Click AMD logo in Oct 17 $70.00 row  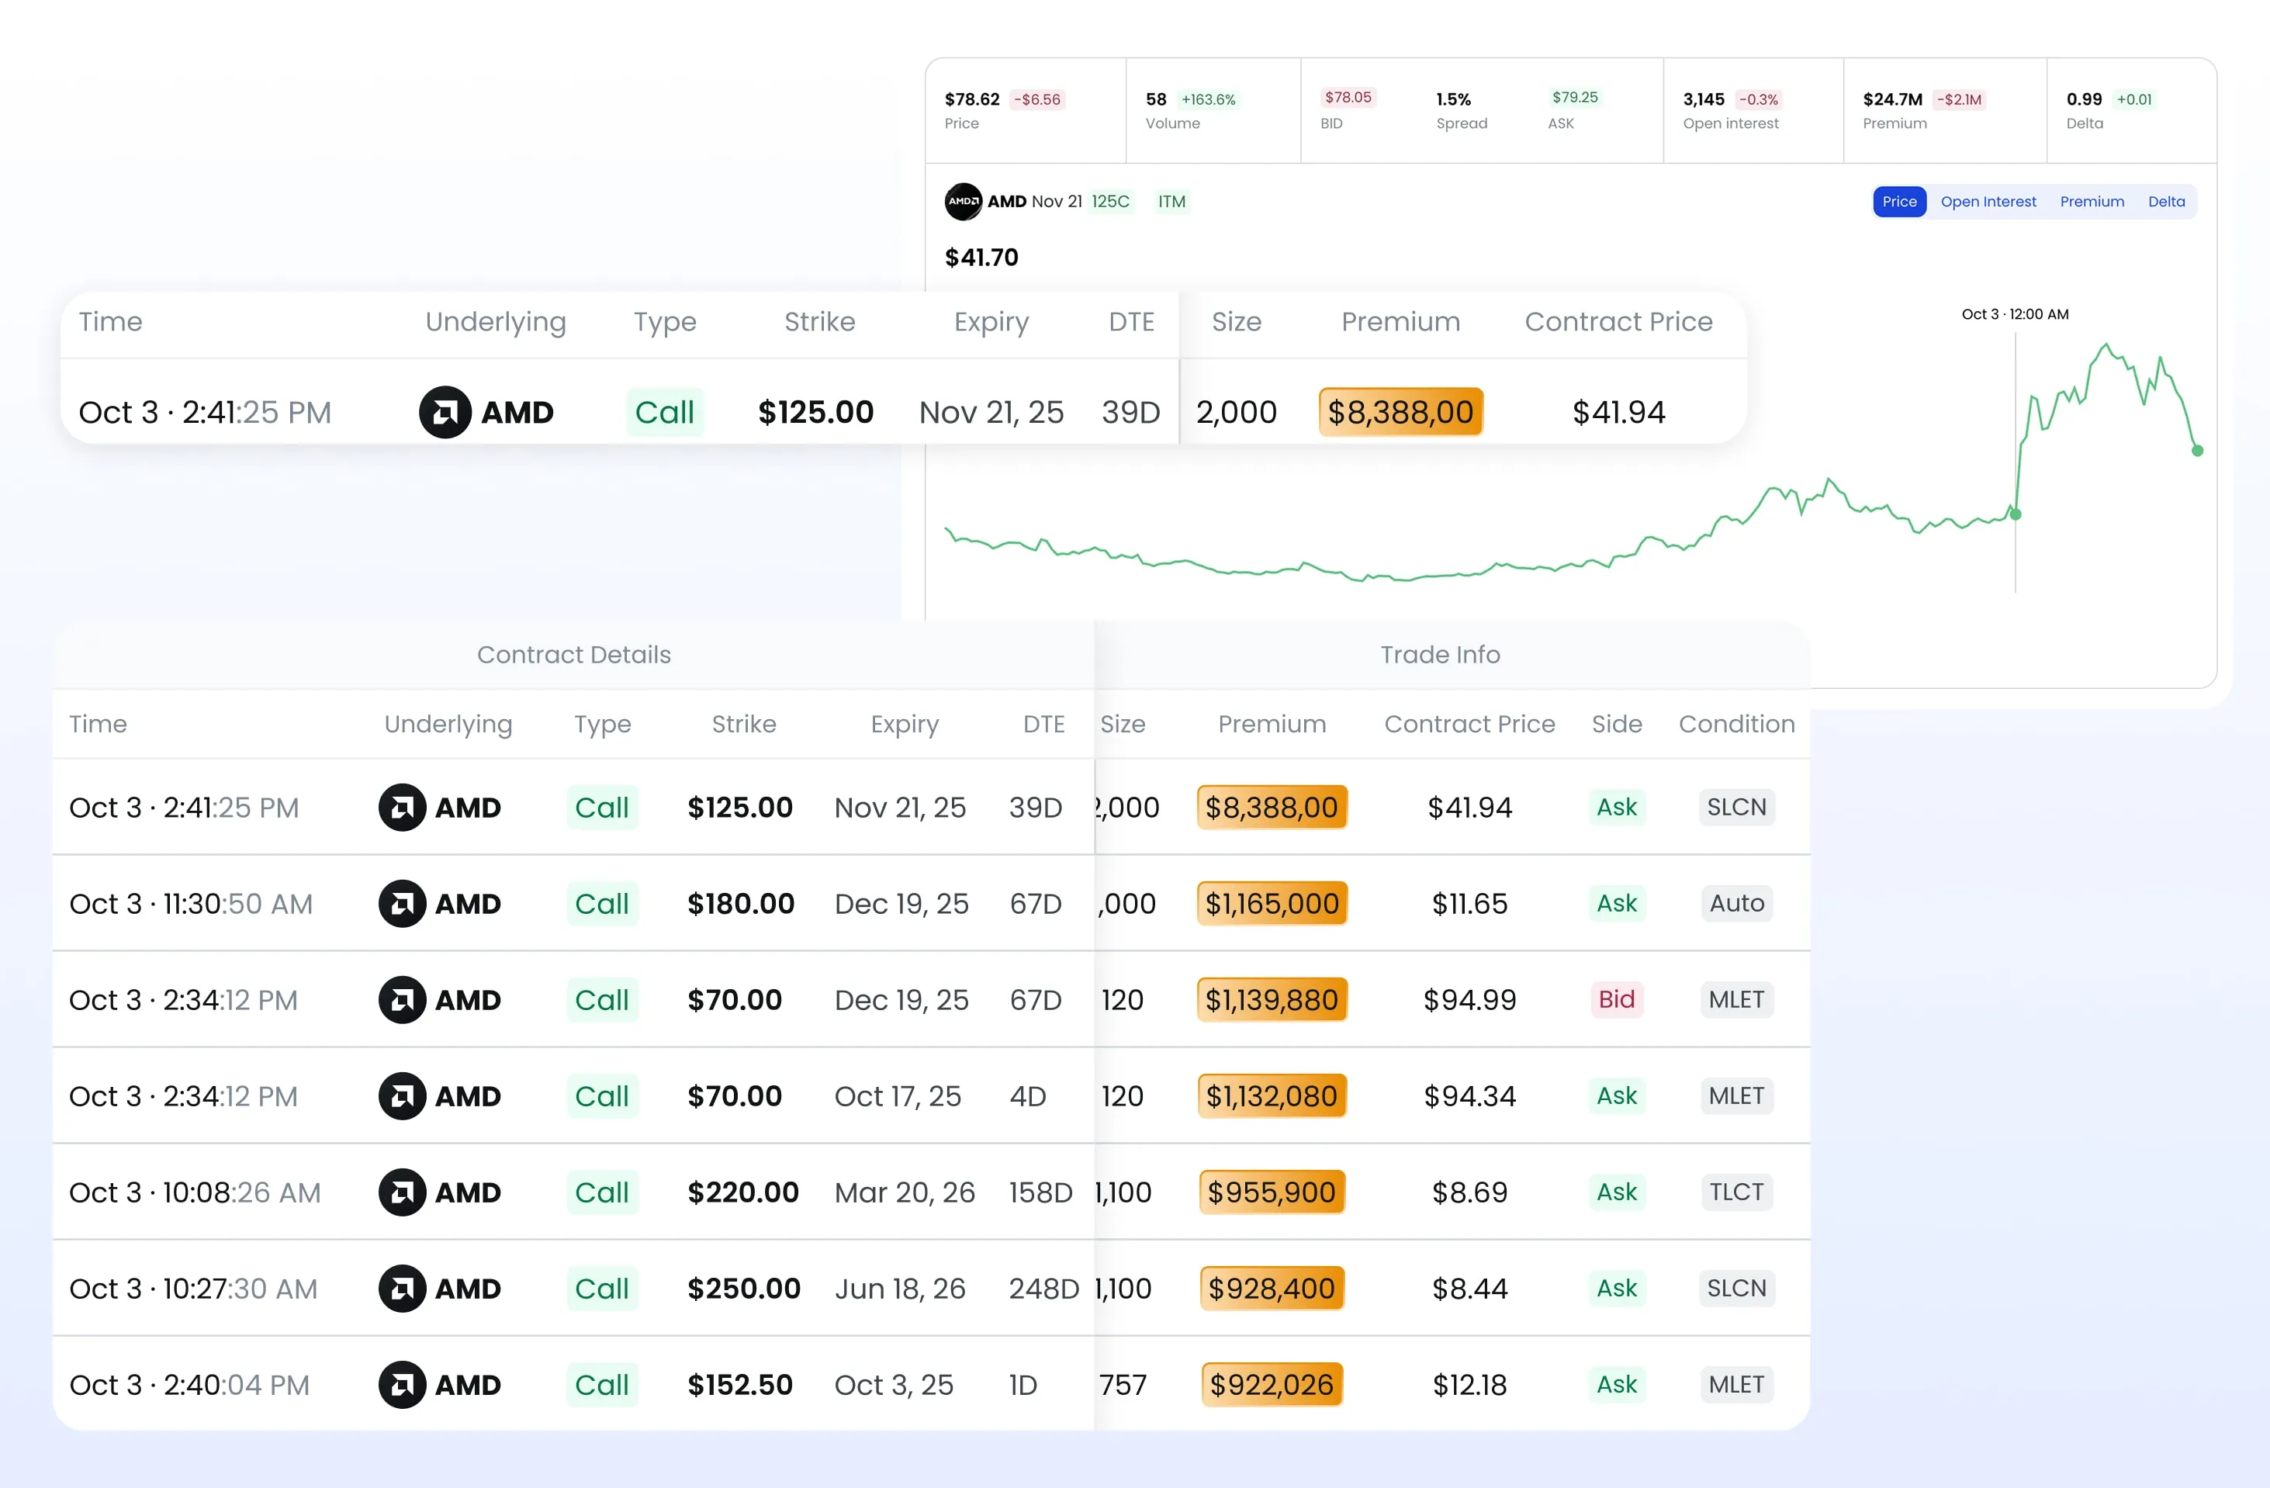coord(402,1096)
